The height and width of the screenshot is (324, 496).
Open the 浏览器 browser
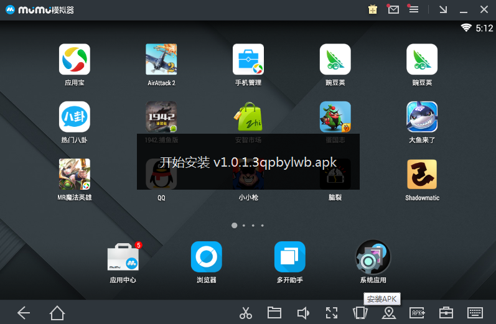click(x=206, y=257)
